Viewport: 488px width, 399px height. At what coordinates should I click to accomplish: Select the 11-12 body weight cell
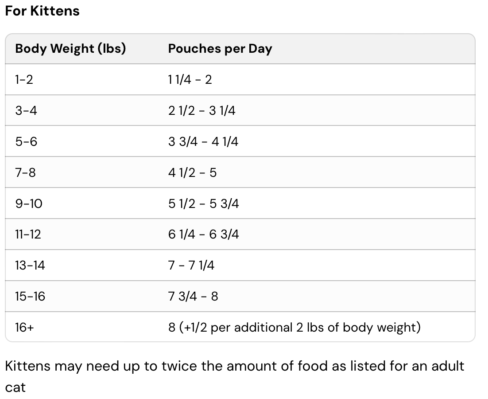pos(28,234)
